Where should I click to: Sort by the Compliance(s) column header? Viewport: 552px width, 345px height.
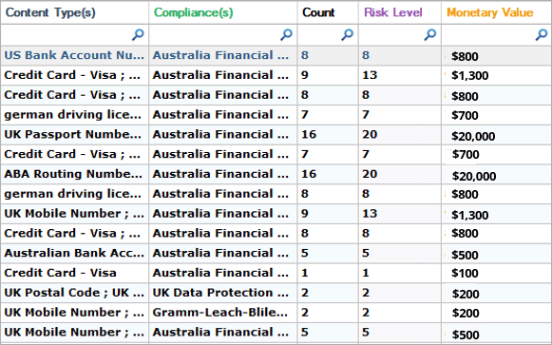[x=223, y=12]
